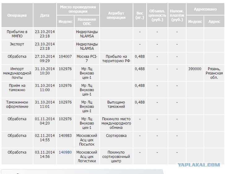Image resolution: width=228 pixels, height=174 pixels.
Task: Click the date '03.11.2014 14:56'
Action: 45,155
